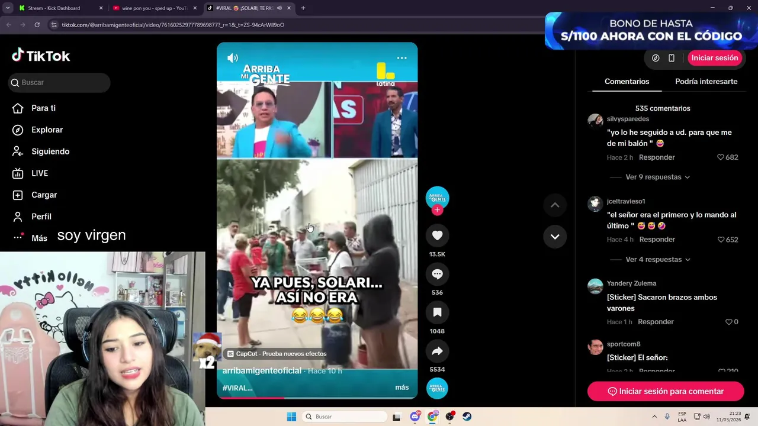Open arribamigenteoficial username under video
This screenshot has width=758, height=426.
pos(262,370)
